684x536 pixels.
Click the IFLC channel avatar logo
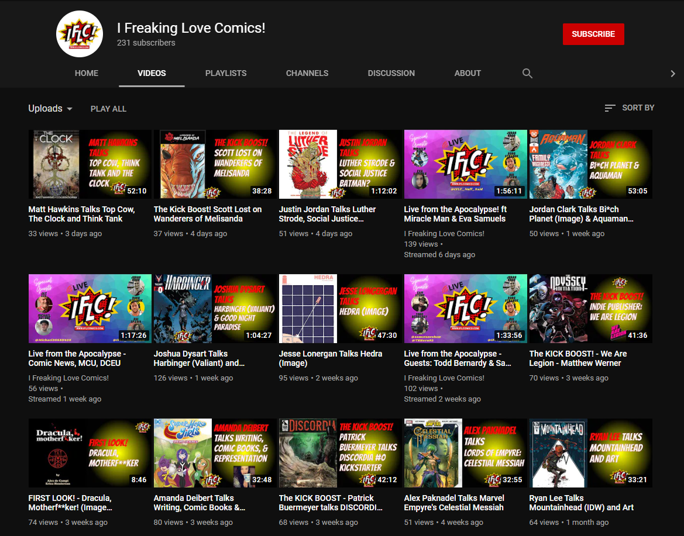(x=80, y=34)
